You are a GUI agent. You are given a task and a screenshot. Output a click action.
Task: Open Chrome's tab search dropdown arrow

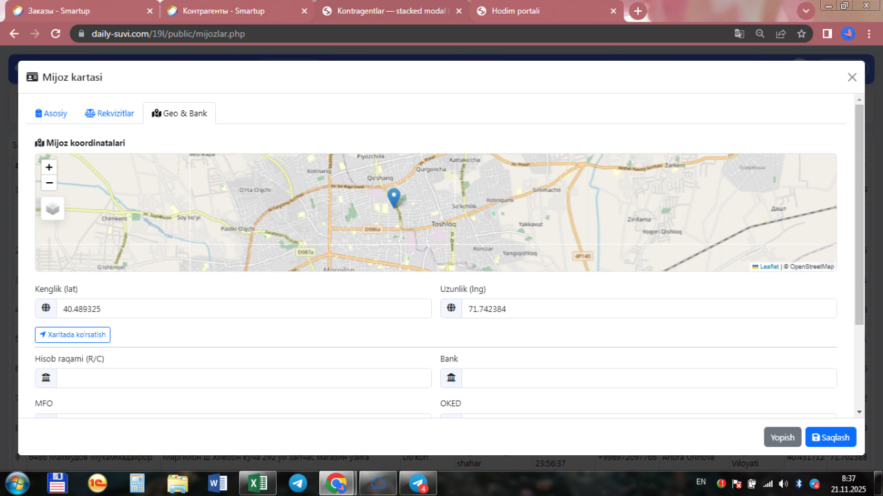pyautogui.click(x=806, y=11)
